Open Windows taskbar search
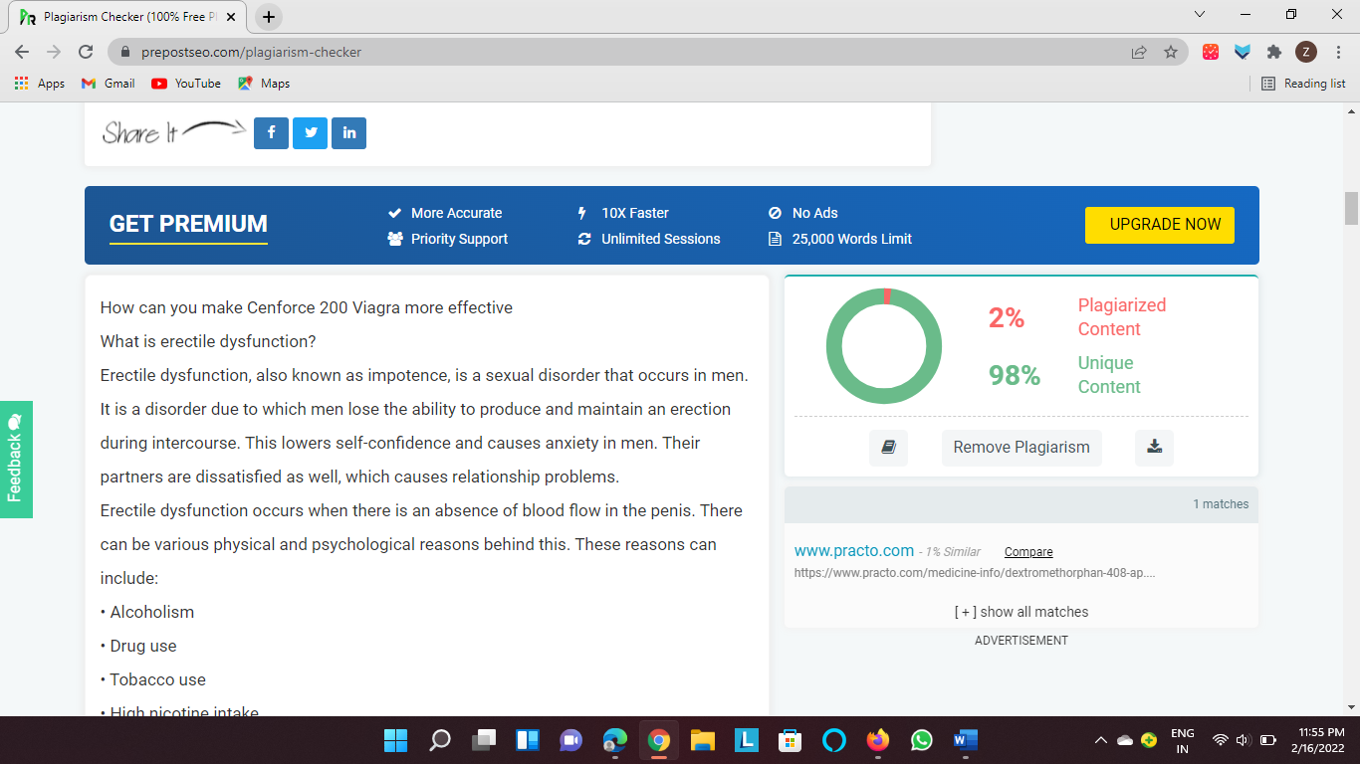Screen dimensions: 1360x764 click(439, 740)
